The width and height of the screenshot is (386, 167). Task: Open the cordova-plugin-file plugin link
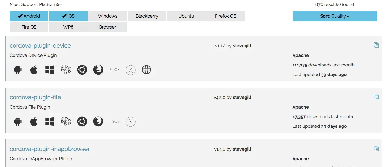tap(35, 97)
